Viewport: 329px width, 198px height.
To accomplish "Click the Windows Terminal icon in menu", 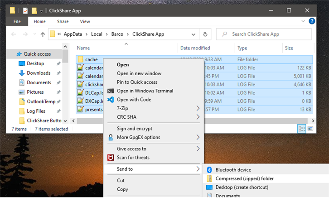I will click(110, 91).
